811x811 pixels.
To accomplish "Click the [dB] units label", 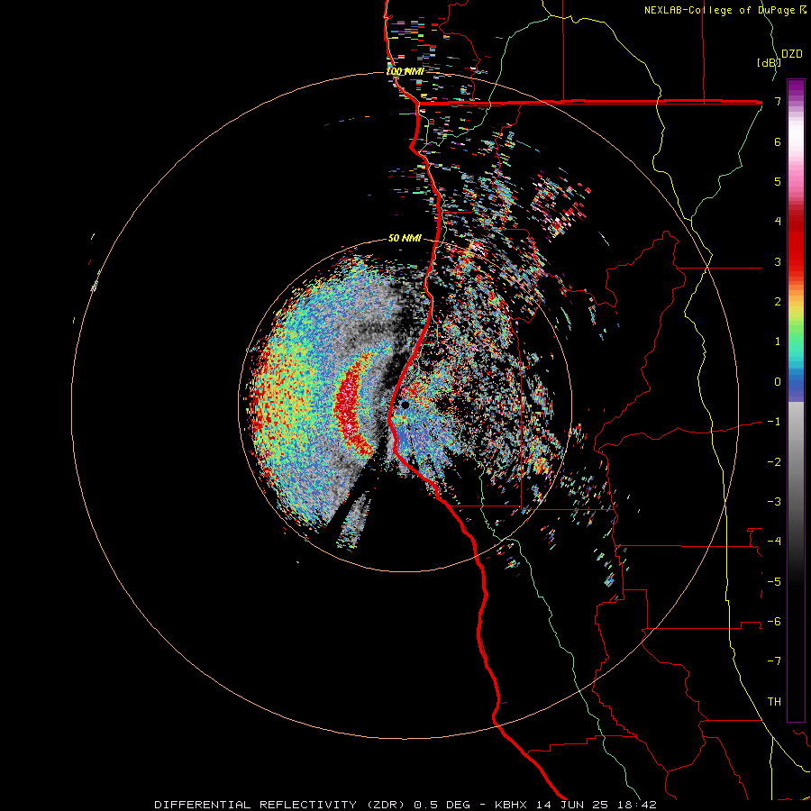I will pyautogui.click(x=769, y=62).
